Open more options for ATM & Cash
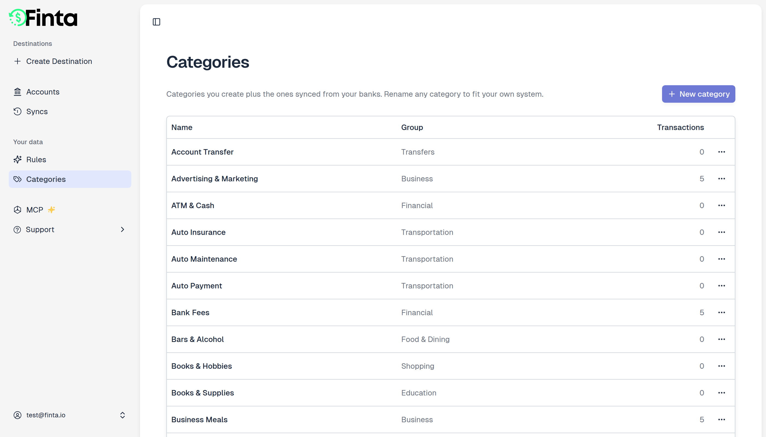766x437 pixels. [721, 205]
